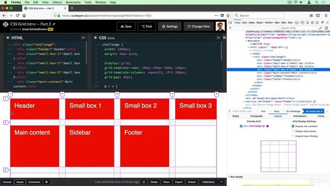The width and height of the screenshot is (330, 186).
Task: Collapse the #document node in inspector
Action: pyautogui.click(x=246, y=41)
